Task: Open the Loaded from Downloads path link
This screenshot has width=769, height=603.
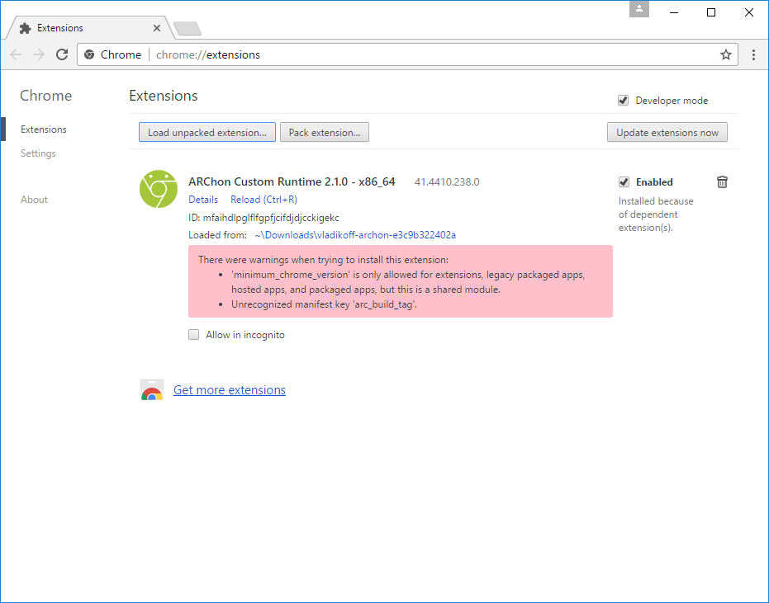Action: 355,235
